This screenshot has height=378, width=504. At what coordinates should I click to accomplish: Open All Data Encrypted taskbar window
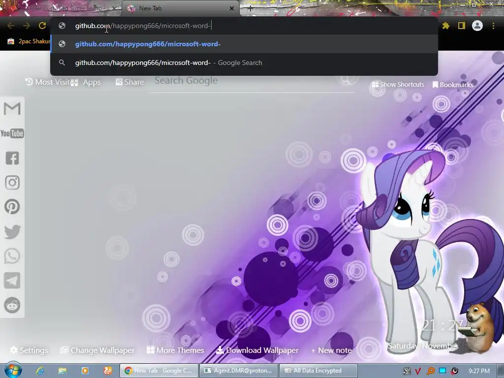(x=318, y=371)
